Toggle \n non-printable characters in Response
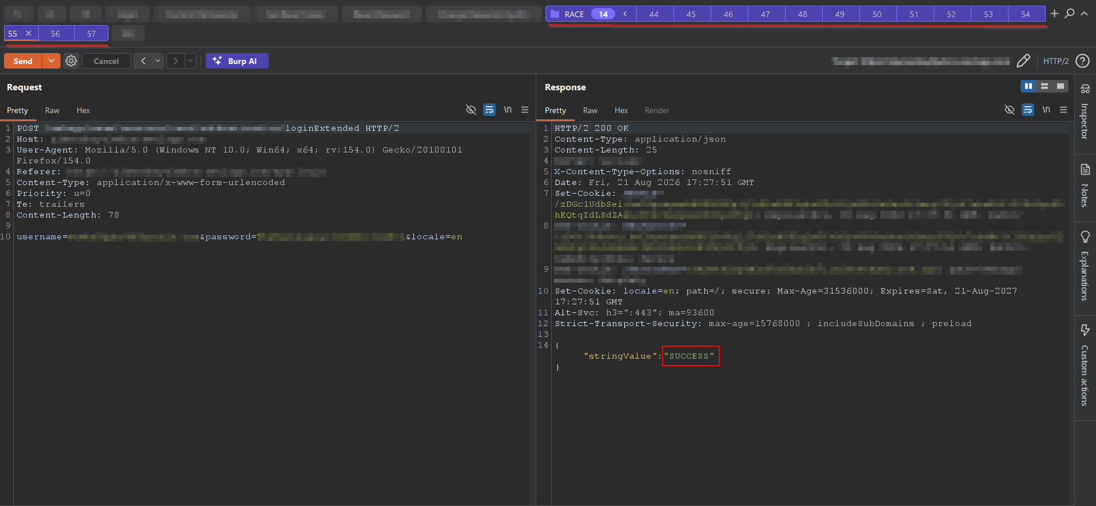This screenshot has width=1096, height=506. click(1046, 110)
